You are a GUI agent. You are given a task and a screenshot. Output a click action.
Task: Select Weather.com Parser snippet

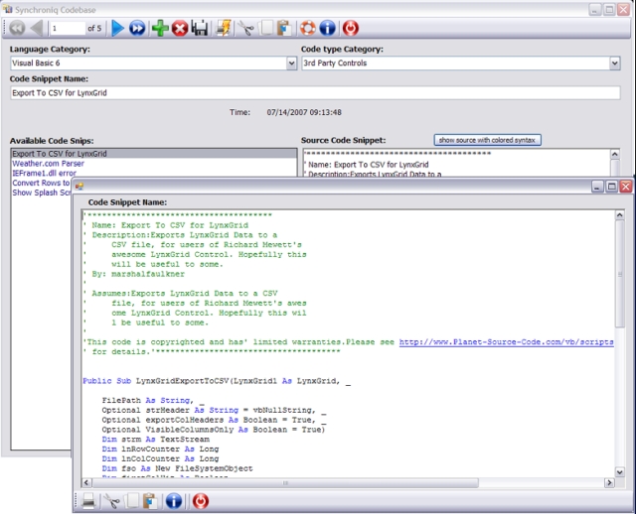(x=49, y=164)
